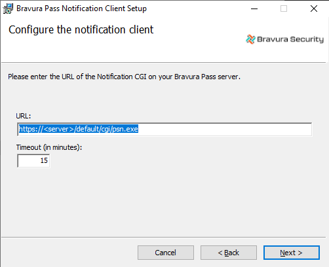Click the installer icon in the title bar
The height and width of the screenshot is (267, 329).
(x=8, y=9)
